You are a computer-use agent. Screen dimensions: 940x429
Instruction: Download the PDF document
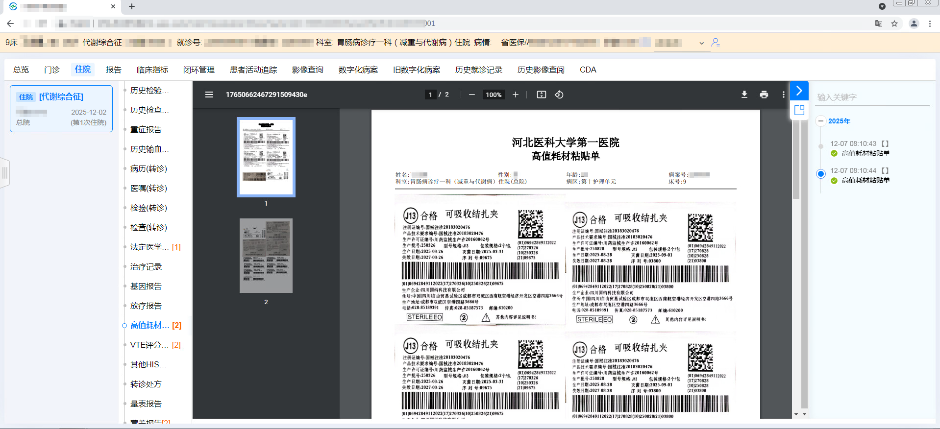[744, 95]
